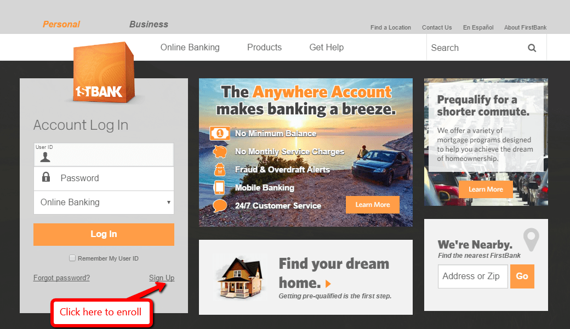This screenshot has width=570, height=329.
Task: Expand the Online Banking dropdown in login
Action: point(104,202)
